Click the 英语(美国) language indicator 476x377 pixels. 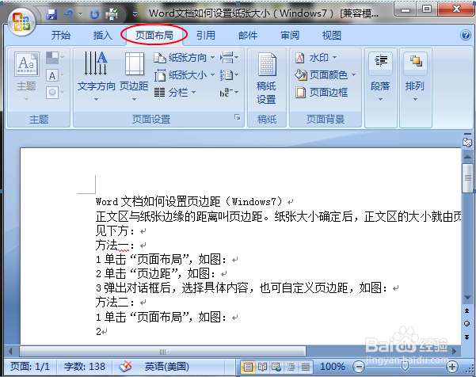(167, 367)
